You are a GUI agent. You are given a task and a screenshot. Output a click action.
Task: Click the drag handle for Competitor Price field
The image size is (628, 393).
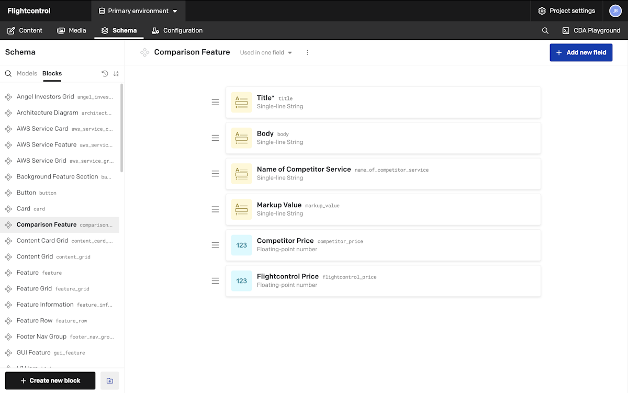(x=215, y=245)
